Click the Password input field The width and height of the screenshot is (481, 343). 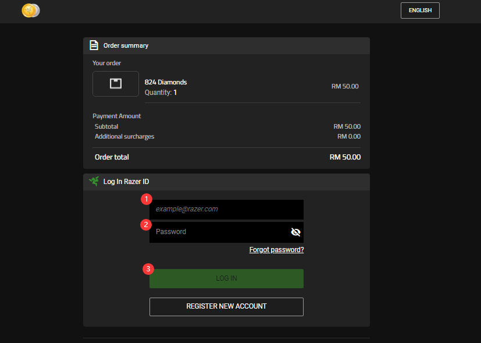(x=226, y=232)
